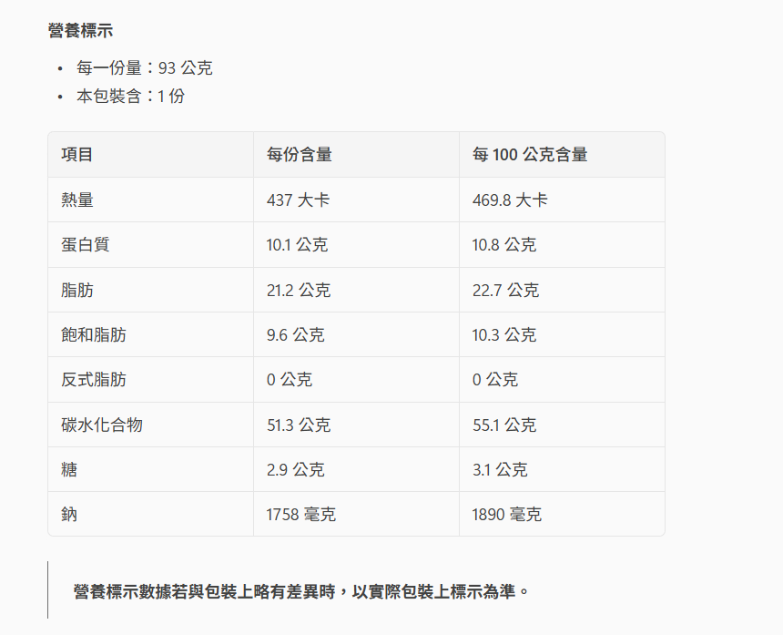
Task: Click the 本包裝含：1 份 list item
Action: [130, 96]
